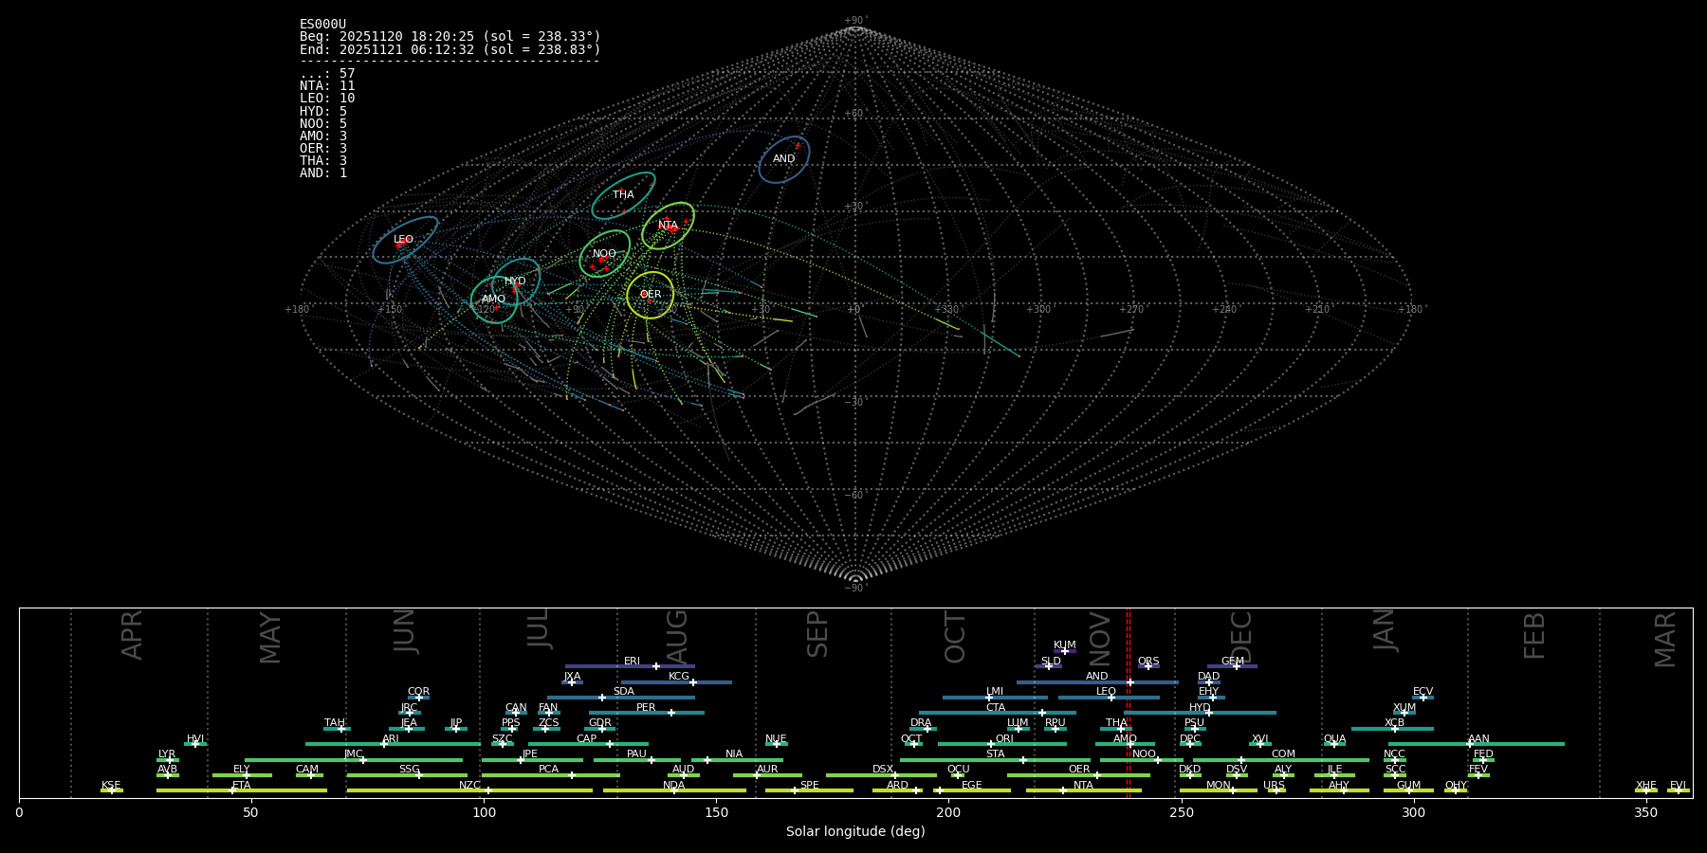Select the yellow OER radiant circle on map
Viewport: 1707px width, 853px height.
tap(651, 295)
